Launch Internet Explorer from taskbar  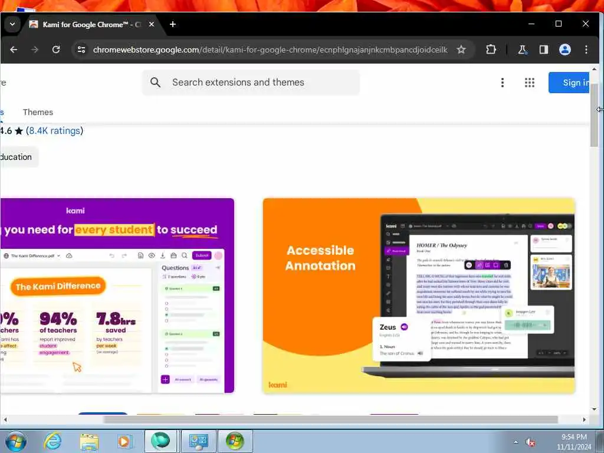tap(52, 441)
